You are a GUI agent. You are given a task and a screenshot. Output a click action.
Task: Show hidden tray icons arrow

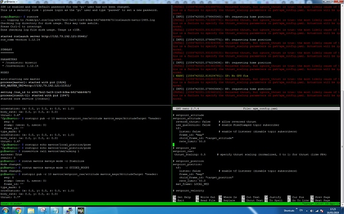coord(307,211)
